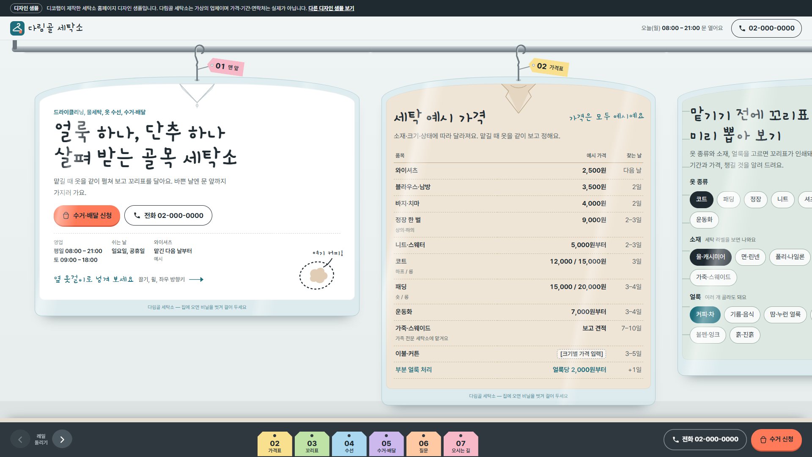Go to 05 수거·배달 bottom tab
The width and height of the screenshot is (812, 457).
pos(387,444)
